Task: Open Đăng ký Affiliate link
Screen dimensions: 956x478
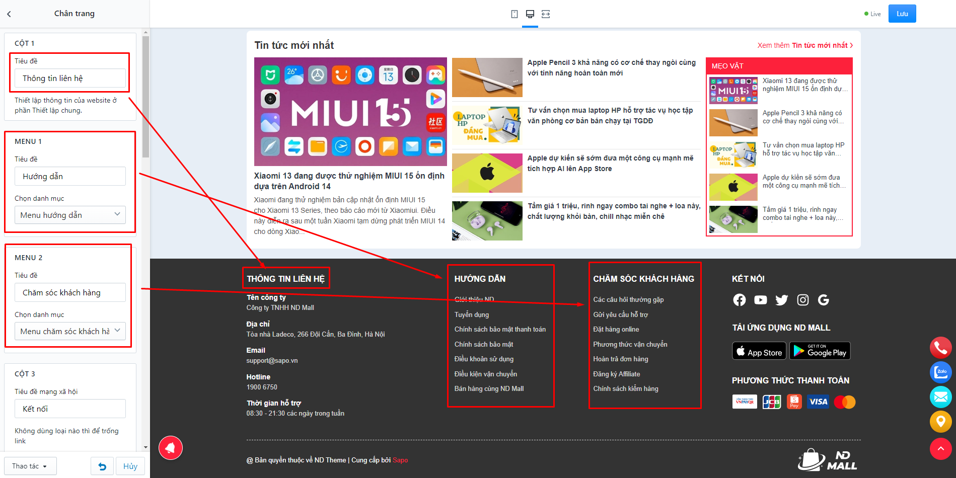Action: (x=617, y=374)
